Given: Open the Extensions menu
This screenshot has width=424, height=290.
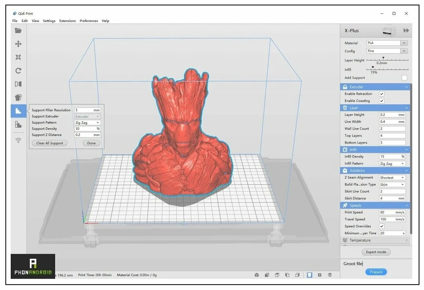Looking at the screenshot, I should coord(68,21).
